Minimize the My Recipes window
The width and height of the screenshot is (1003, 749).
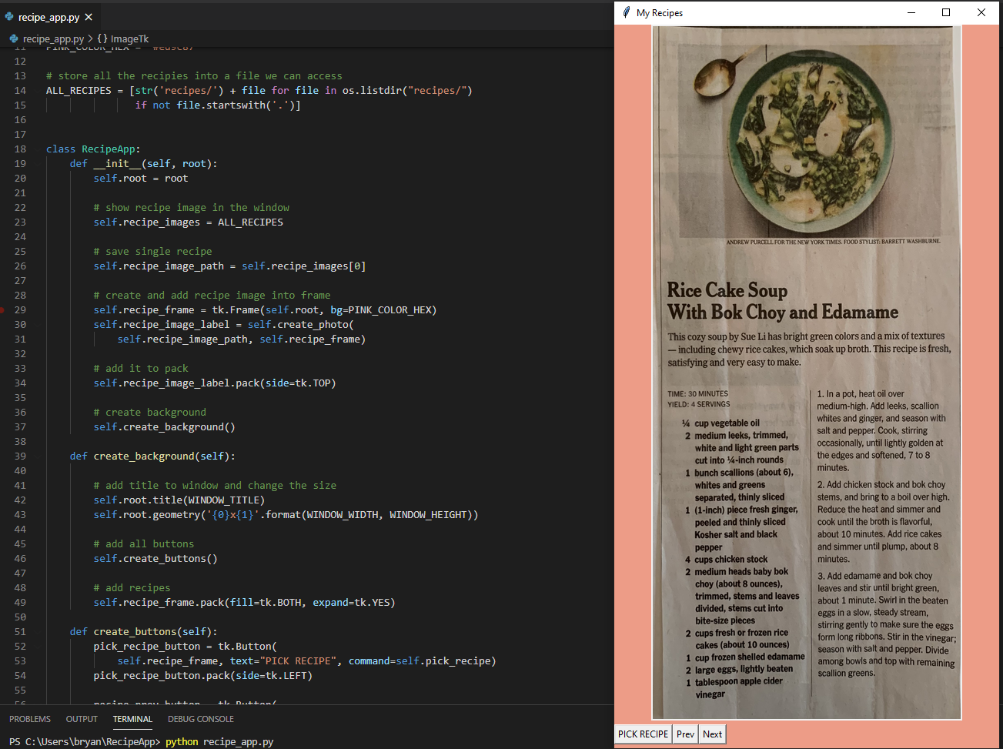(911, 12)
